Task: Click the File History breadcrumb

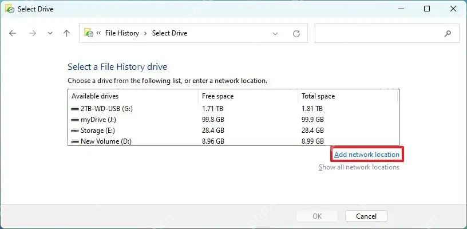Action: (122, 33)
